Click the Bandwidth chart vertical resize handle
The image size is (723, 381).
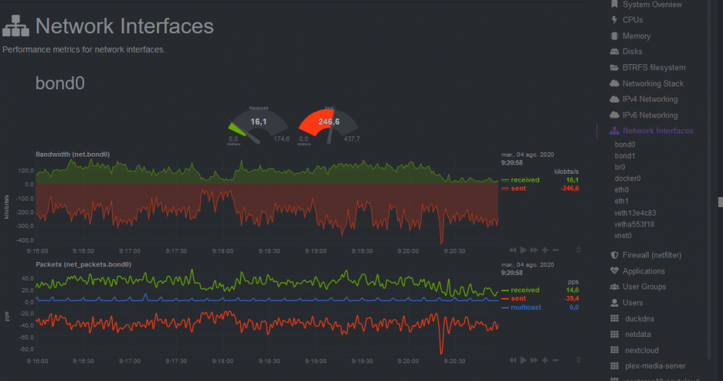(x=578, y=250)
